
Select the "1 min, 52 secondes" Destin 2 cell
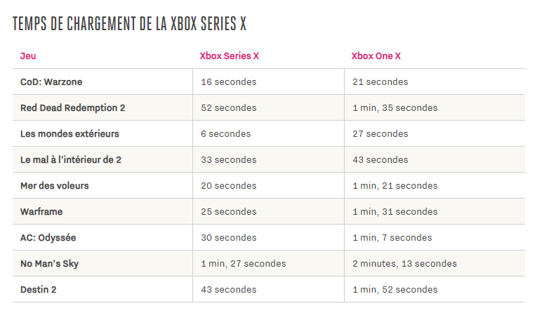[395, 290]
